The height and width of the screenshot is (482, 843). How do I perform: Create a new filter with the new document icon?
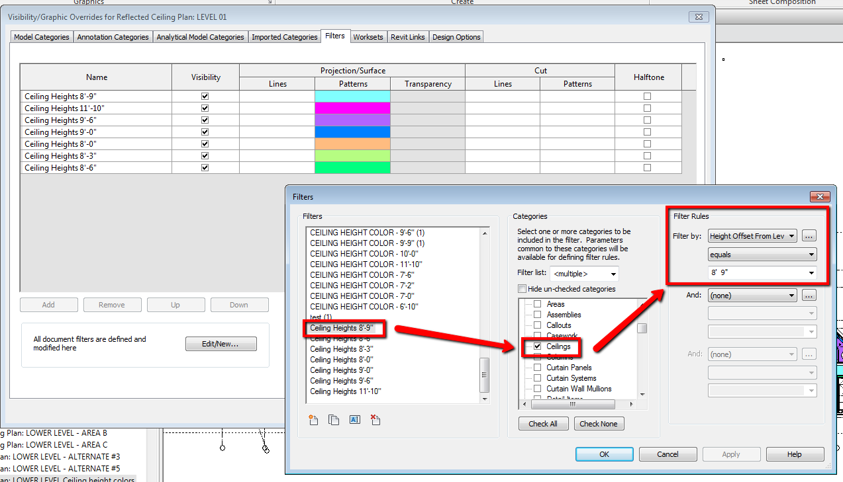point(313,419)
